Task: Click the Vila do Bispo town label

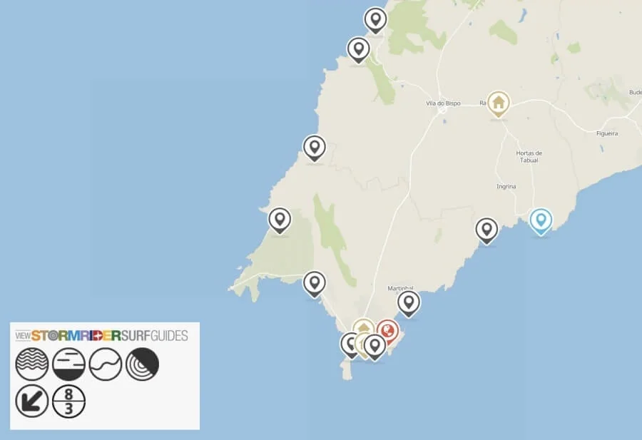Action: click(x=443, y=103)
